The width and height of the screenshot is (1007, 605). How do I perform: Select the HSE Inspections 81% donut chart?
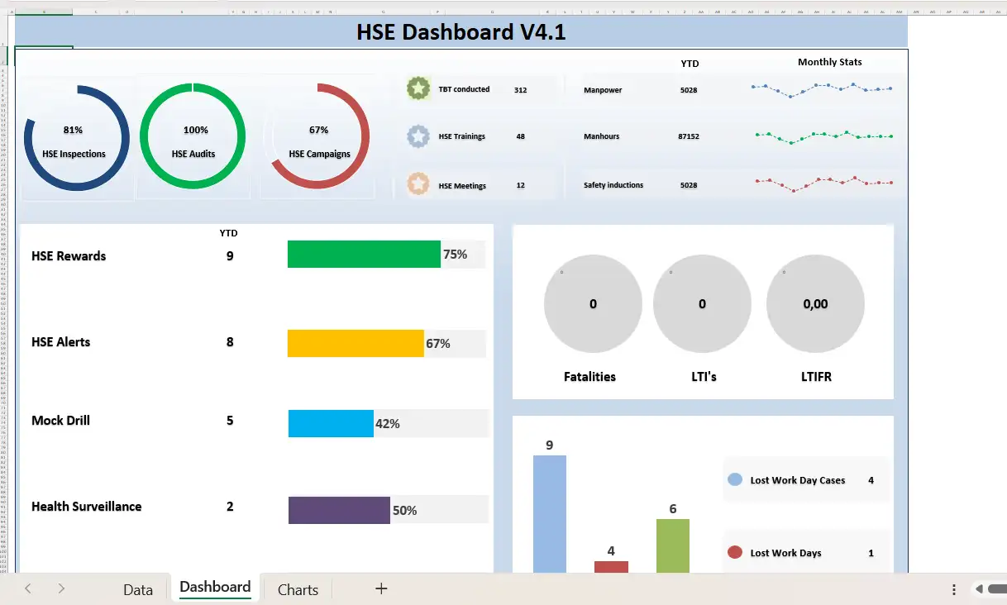click(76, 138)
